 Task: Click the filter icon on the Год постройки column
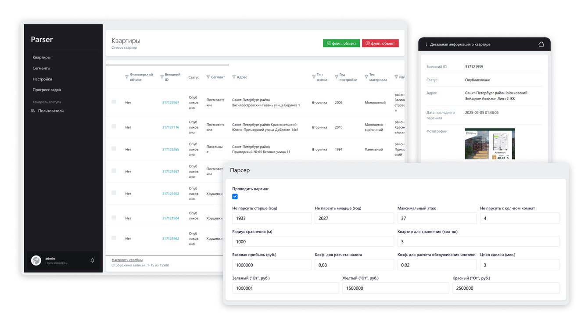337,77
